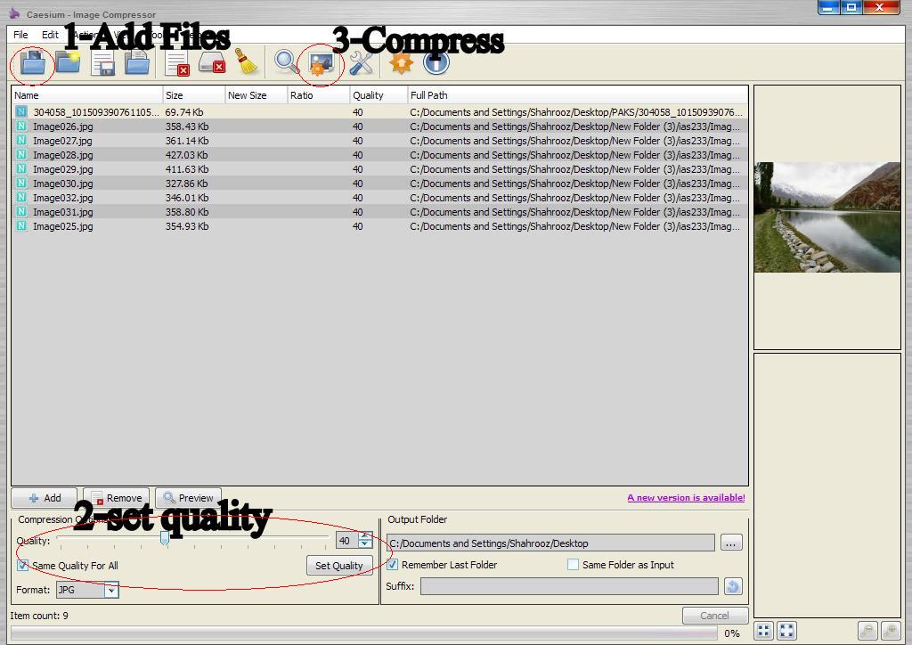Click the original-size icon below preview
The height and width of the screenshot is (645, 912).
tap(787, 631)
